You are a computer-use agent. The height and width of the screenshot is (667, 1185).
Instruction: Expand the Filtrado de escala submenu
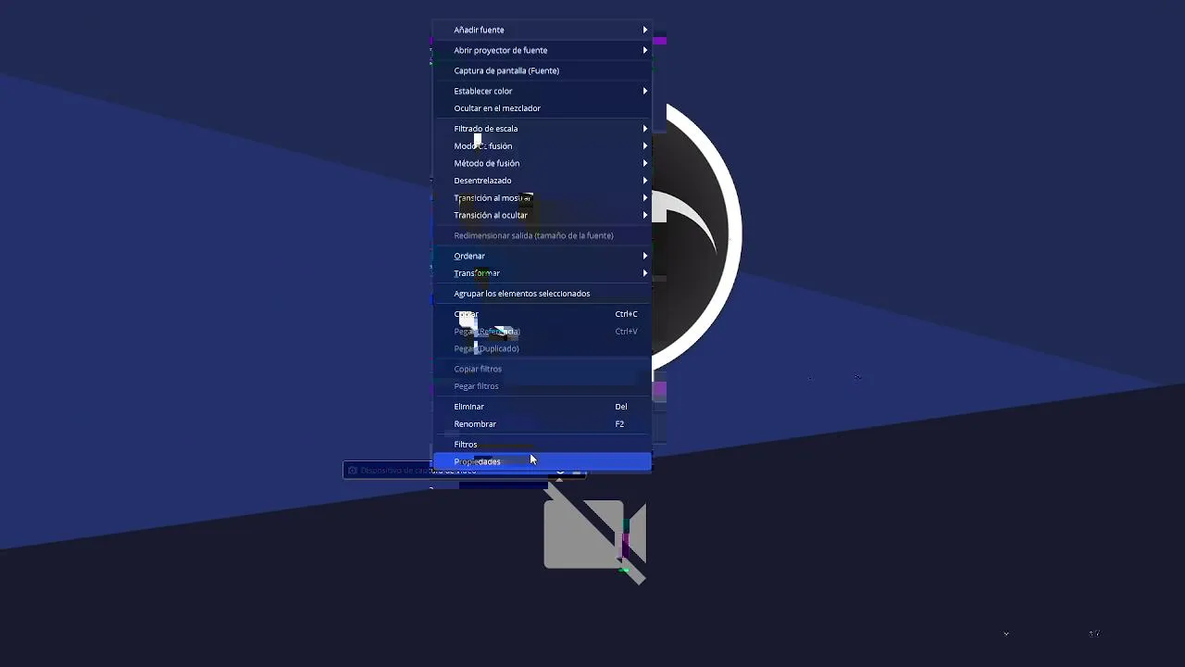pos(543,129)
